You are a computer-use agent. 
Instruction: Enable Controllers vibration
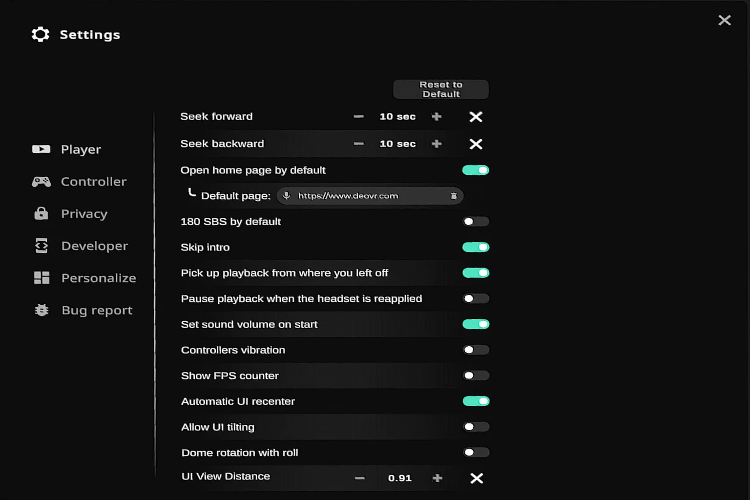[x=476, y=350]
